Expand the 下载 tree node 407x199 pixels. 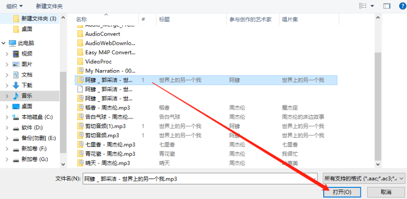tap(7, 85)
